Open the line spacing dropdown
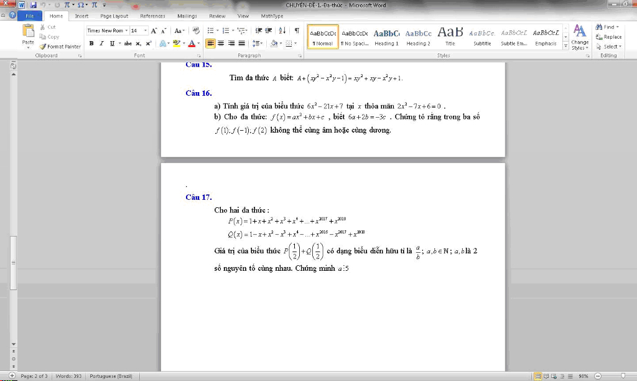637x381 pixels. [258, 43]
